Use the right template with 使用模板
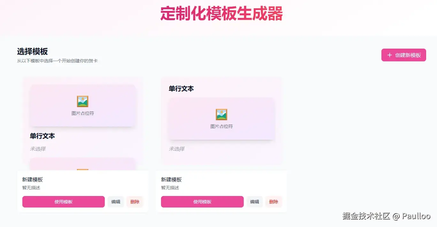 tap(202, 202)
